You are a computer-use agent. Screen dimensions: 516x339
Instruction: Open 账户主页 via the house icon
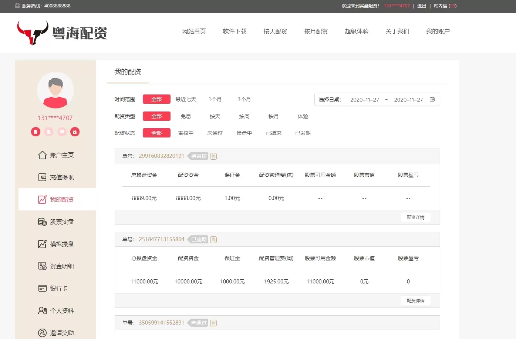(x=43, y=155)
